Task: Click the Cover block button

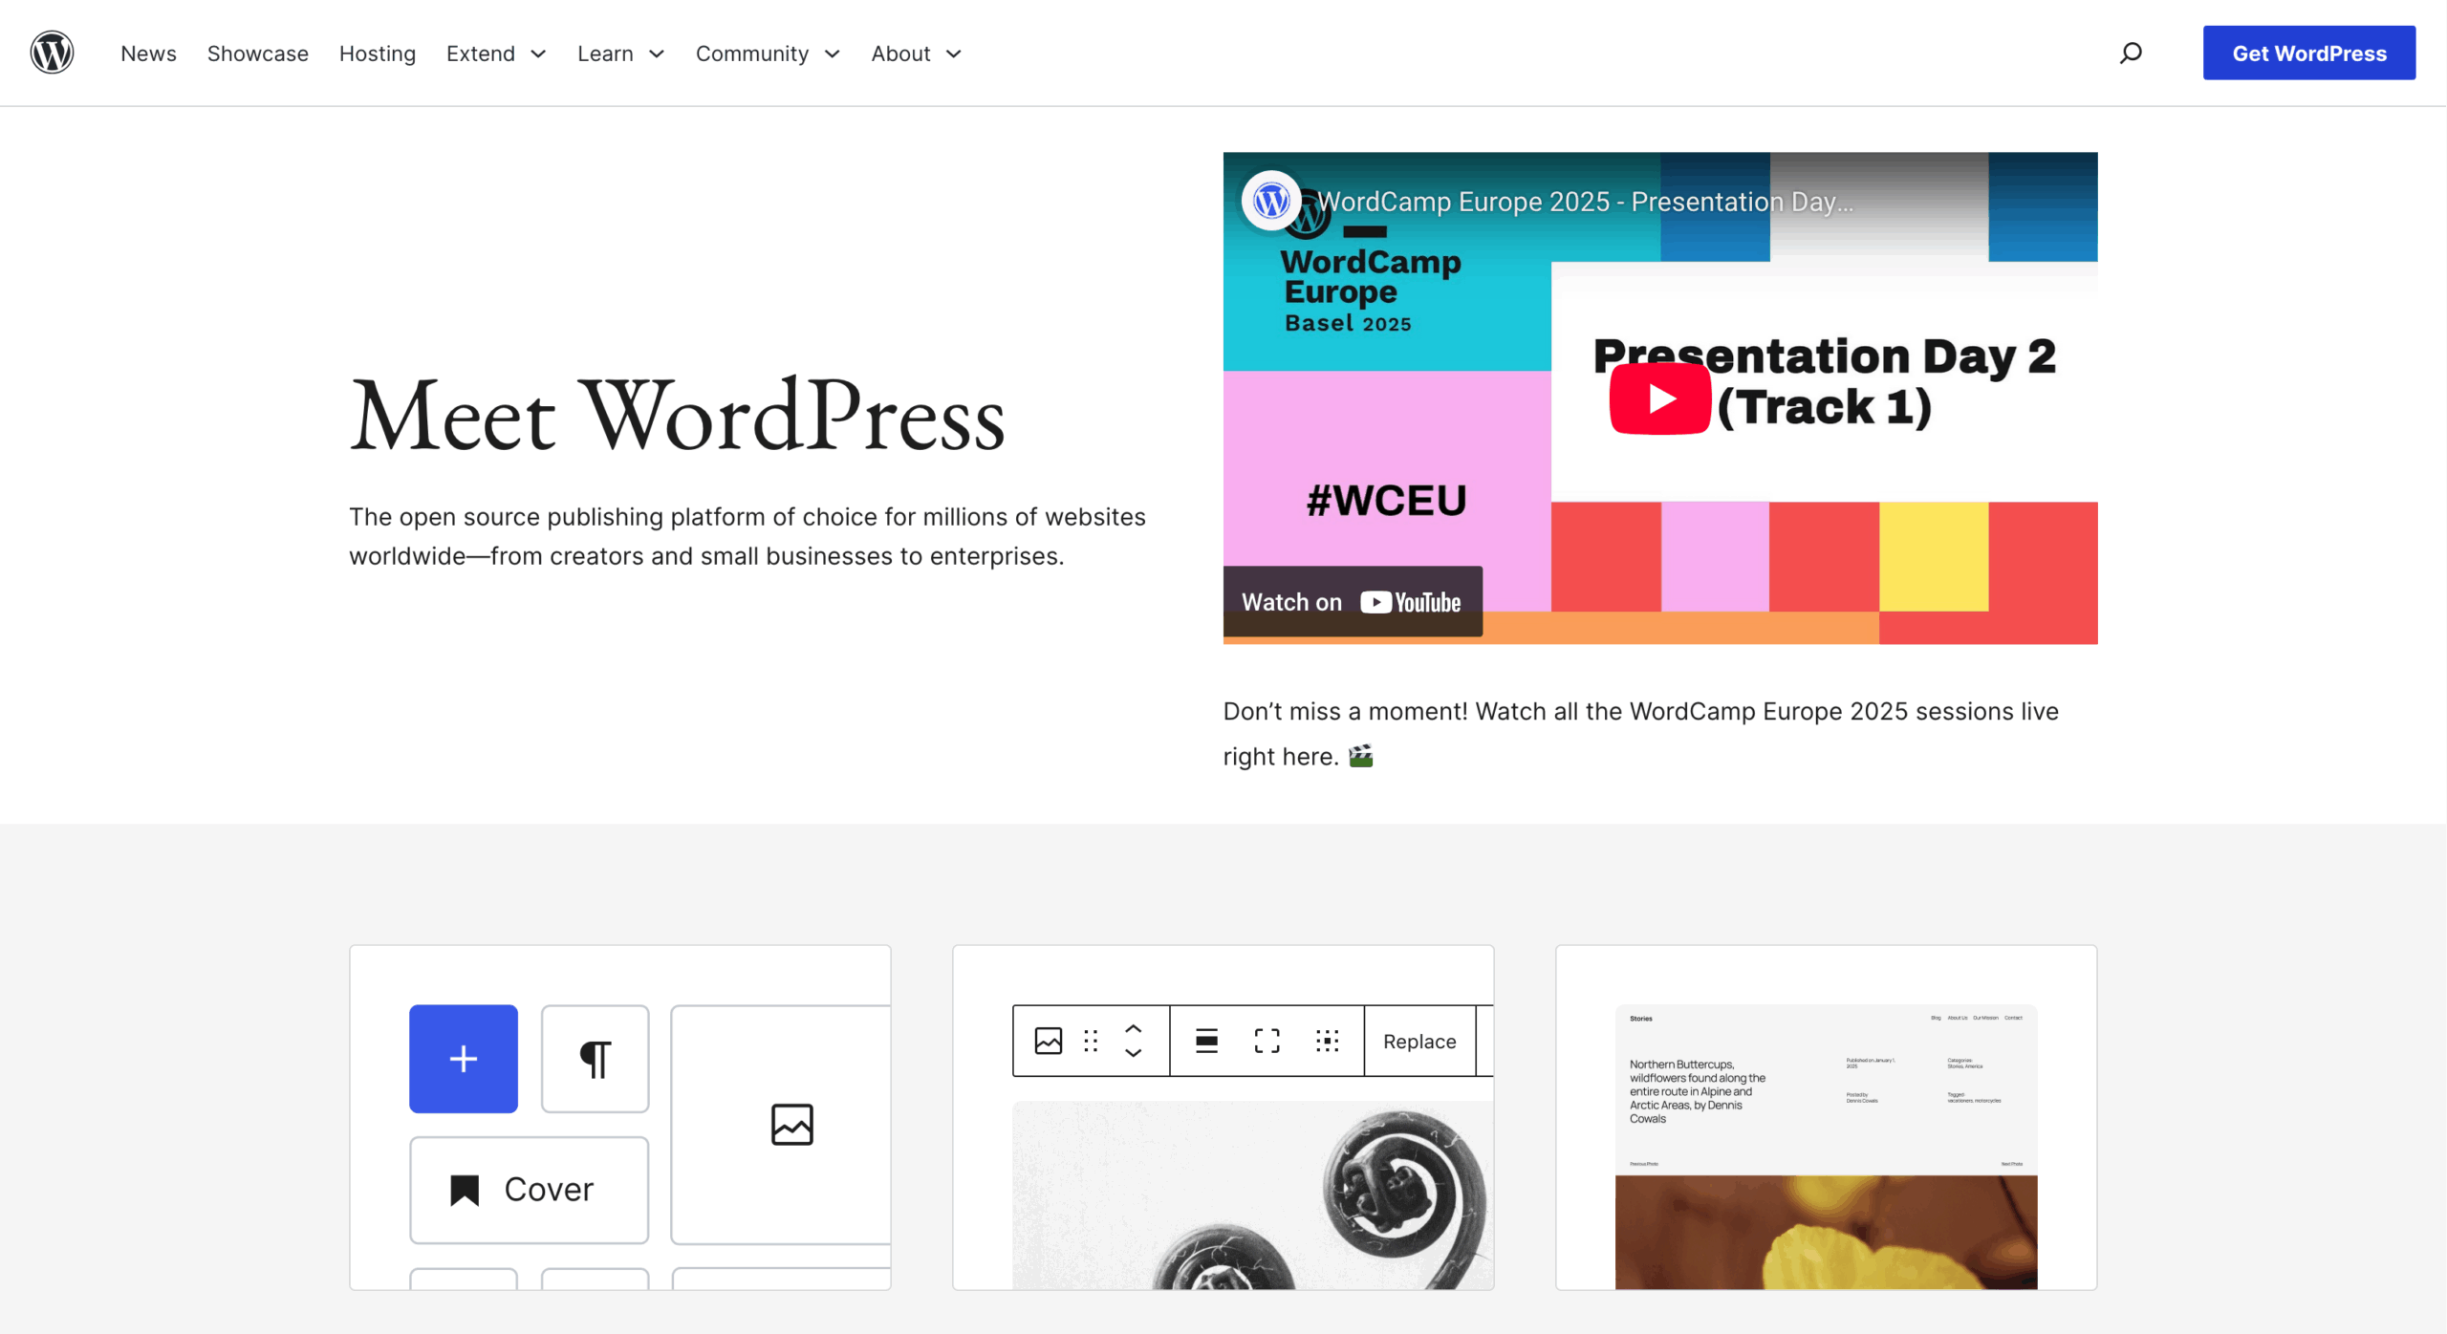Action: [529, 1190]
